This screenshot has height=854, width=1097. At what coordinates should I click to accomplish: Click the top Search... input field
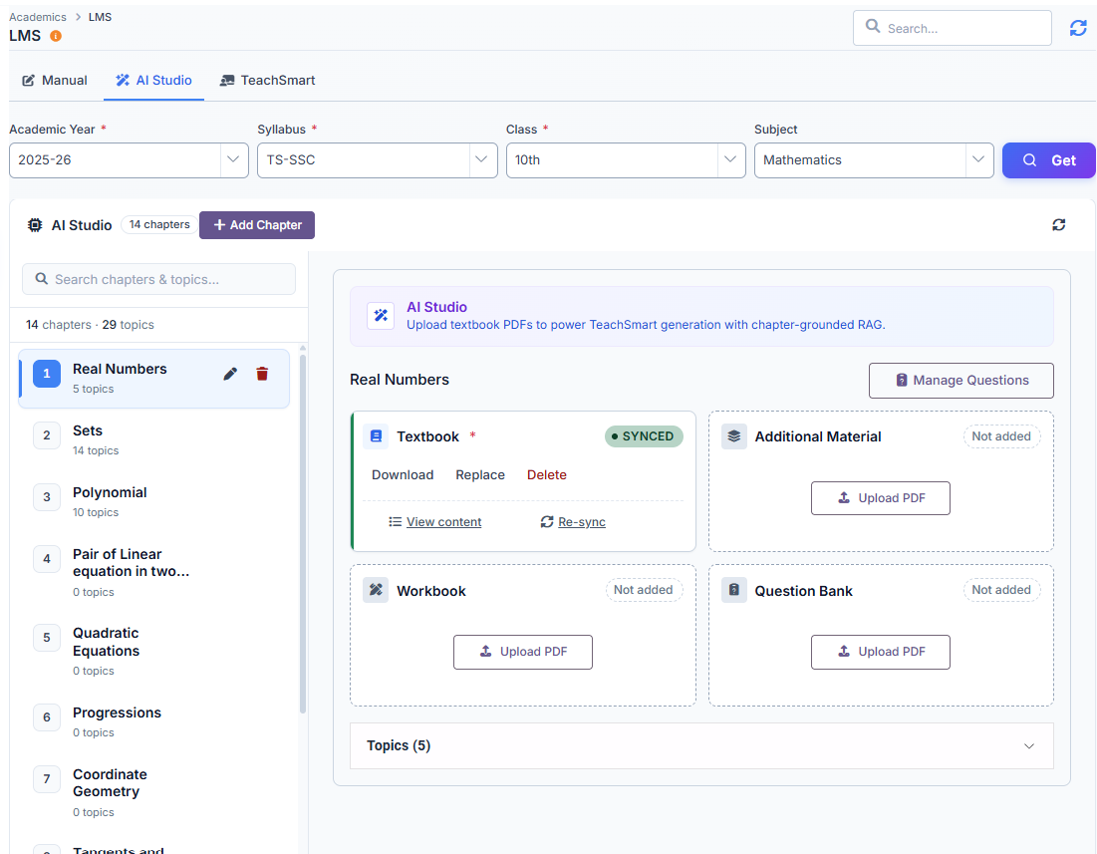coord(953,28)
